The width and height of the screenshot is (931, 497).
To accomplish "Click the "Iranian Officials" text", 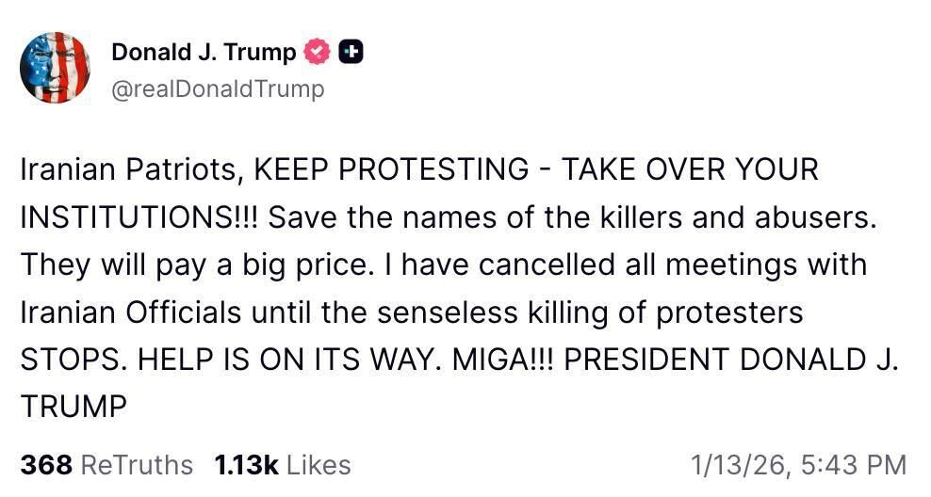I will point(130,312).
